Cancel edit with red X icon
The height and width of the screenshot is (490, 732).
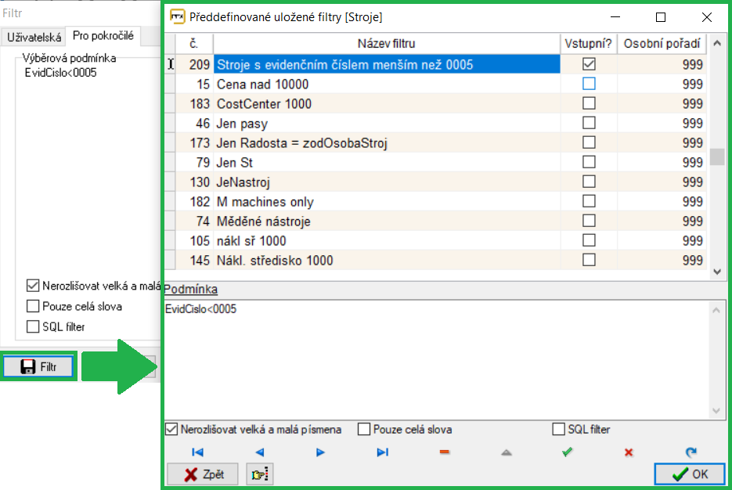click(x=628, y=452)
